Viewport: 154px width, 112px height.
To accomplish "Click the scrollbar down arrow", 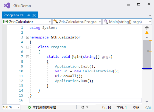I will (147, 102).
